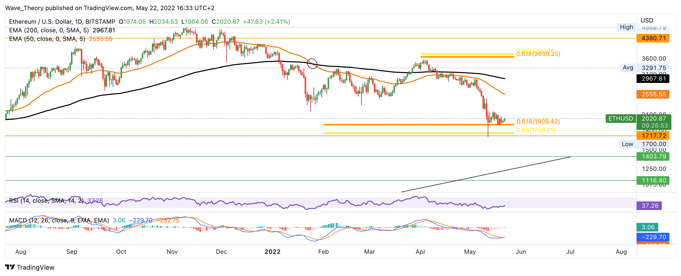681x276 pixels.
Task: Click the 0.618(1909.42) Fibonacci label
Action: tap(538, 122)
